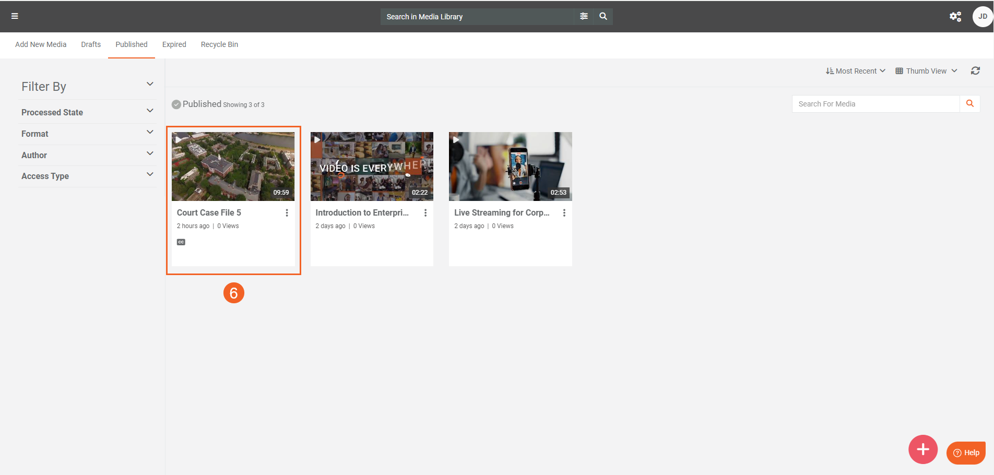Open advanced search filter options icon

(584, 16)
